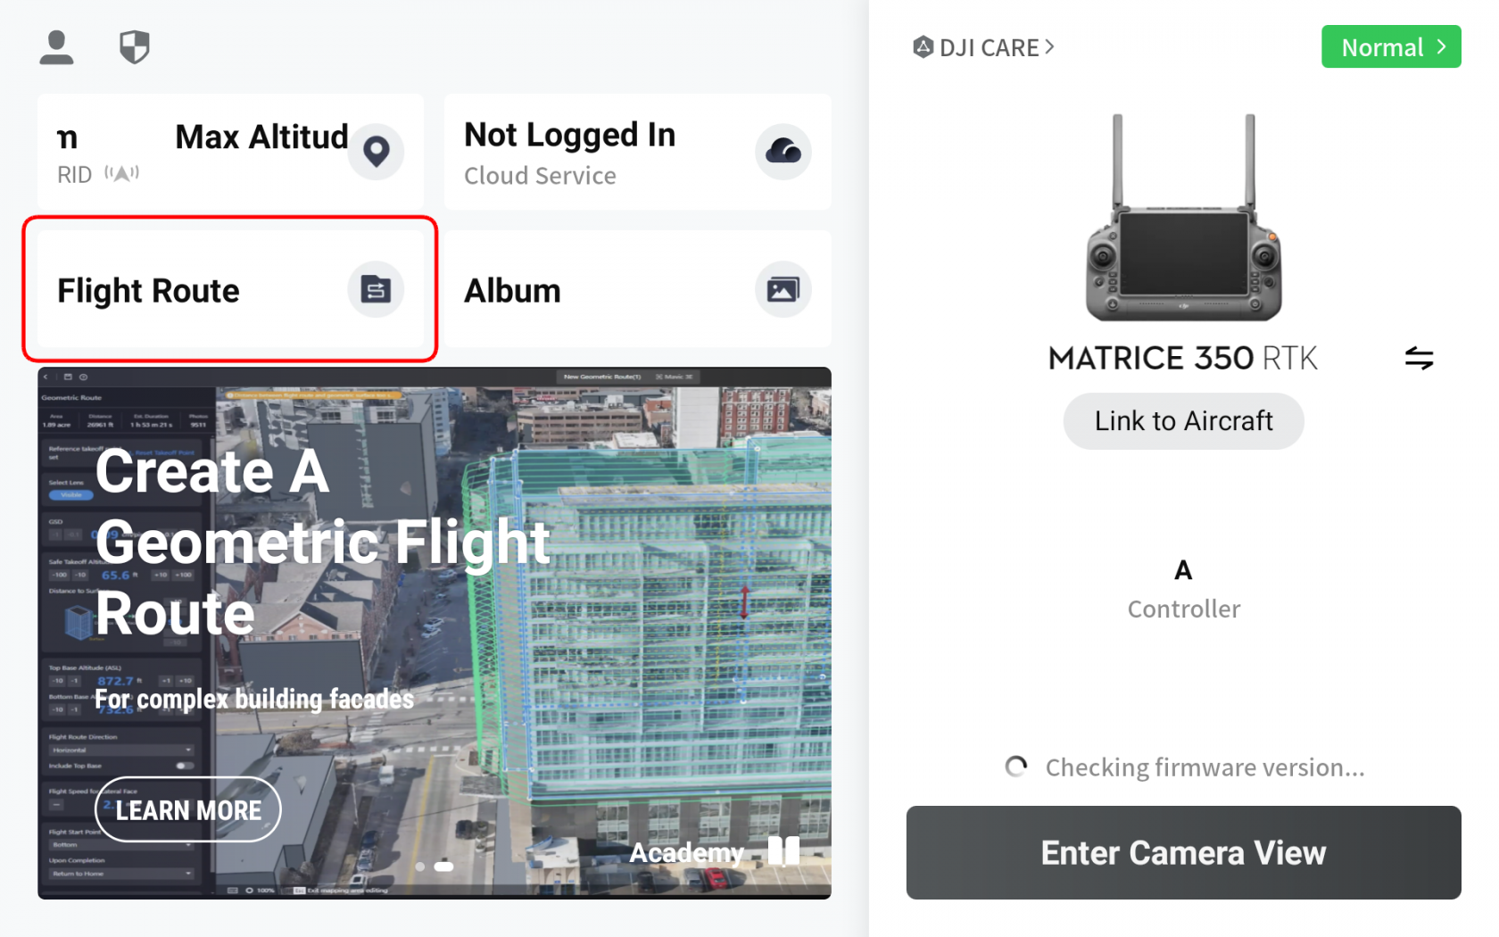Expand DJI CARE via its chevron
Image resolution: width=1499 pixels, height=937 pixels.
coord(1050,46)
